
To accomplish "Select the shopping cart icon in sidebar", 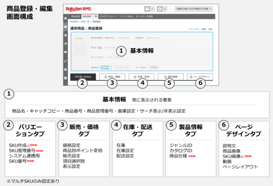I will pyautogui.click(x=65, y=35).
